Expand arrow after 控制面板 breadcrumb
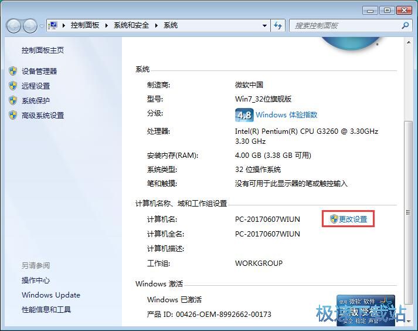 [106, 26]
